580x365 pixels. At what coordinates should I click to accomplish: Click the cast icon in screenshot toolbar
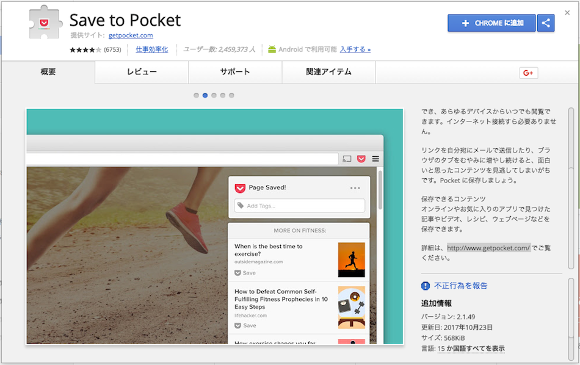click(347, 159)
